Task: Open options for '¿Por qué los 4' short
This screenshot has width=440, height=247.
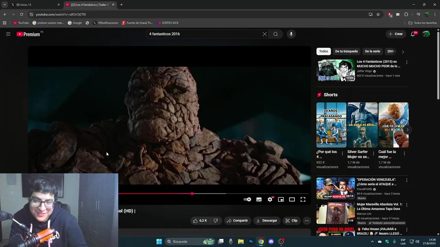Action: coord(342,154)
